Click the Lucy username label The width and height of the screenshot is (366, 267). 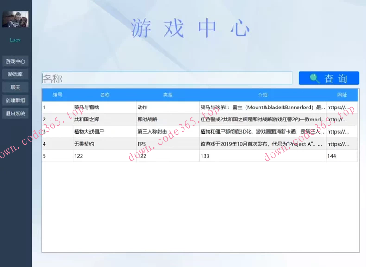tap(15, 40)
